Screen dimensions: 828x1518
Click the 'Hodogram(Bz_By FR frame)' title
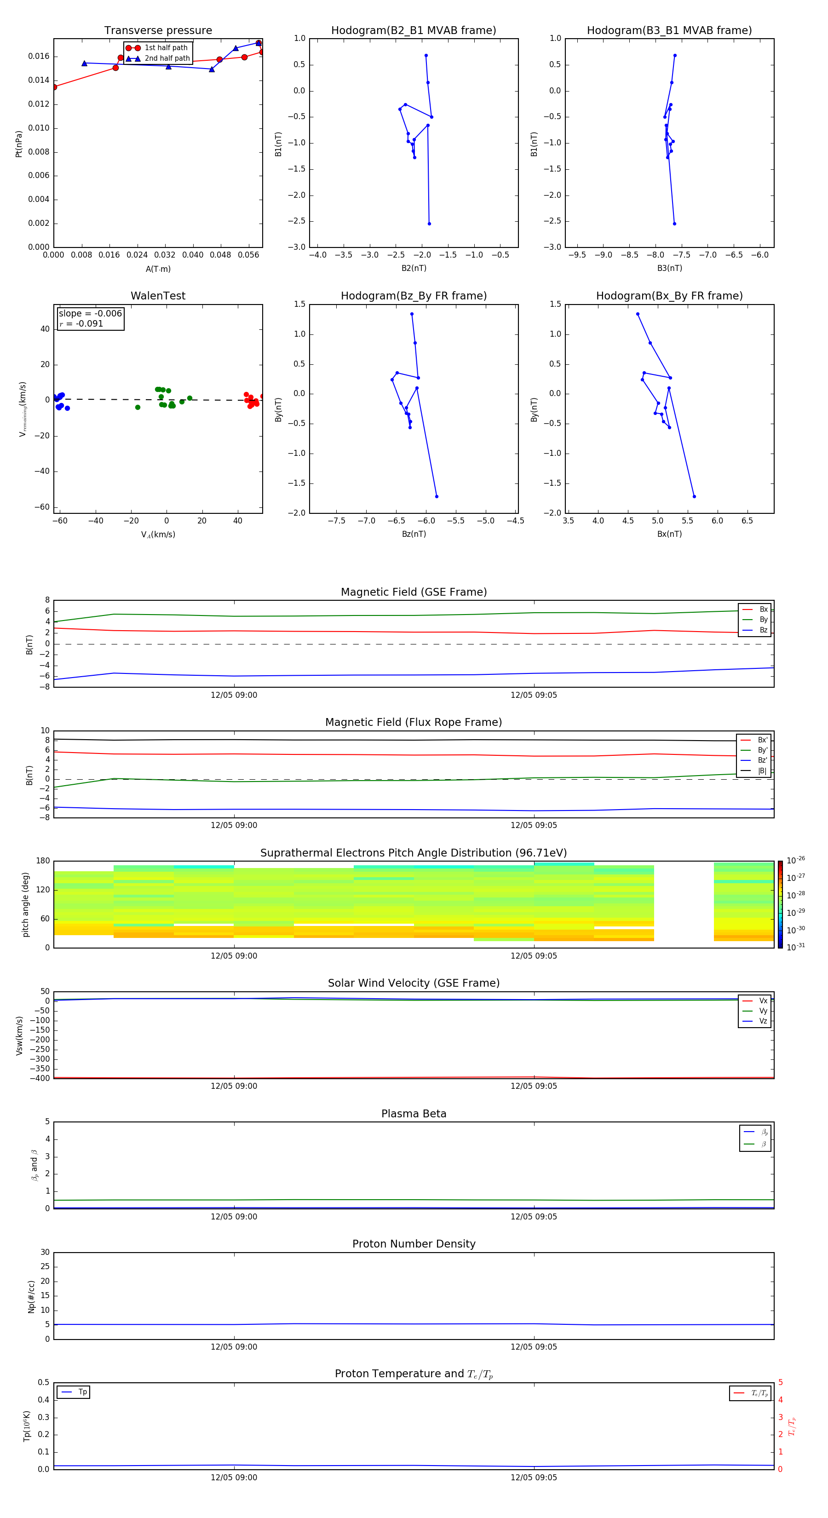tap(414, 296)
